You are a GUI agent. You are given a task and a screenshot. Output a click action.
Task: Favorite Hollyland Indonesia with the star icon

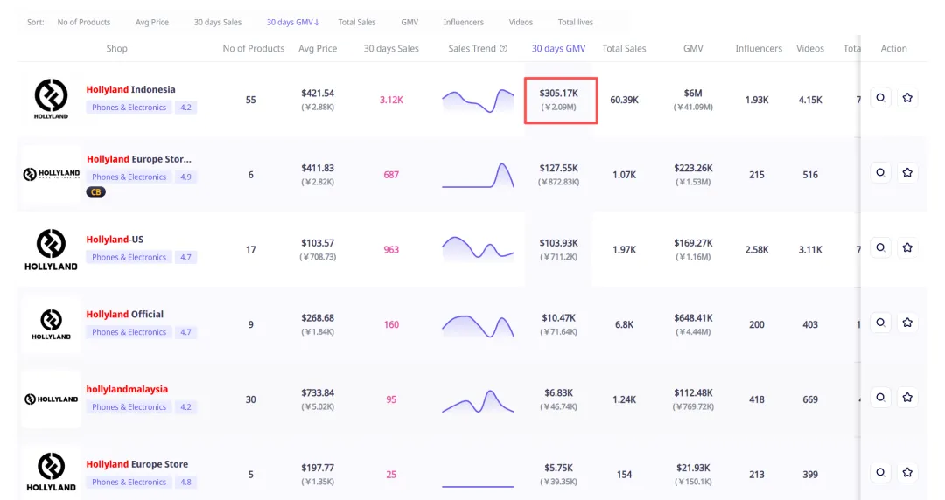tap(907, 98)
